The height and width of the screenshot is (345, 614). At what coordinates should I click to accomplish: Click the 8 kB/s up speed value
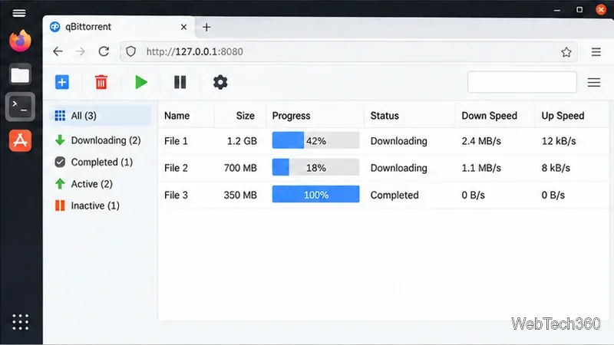[x=556, y=168]
